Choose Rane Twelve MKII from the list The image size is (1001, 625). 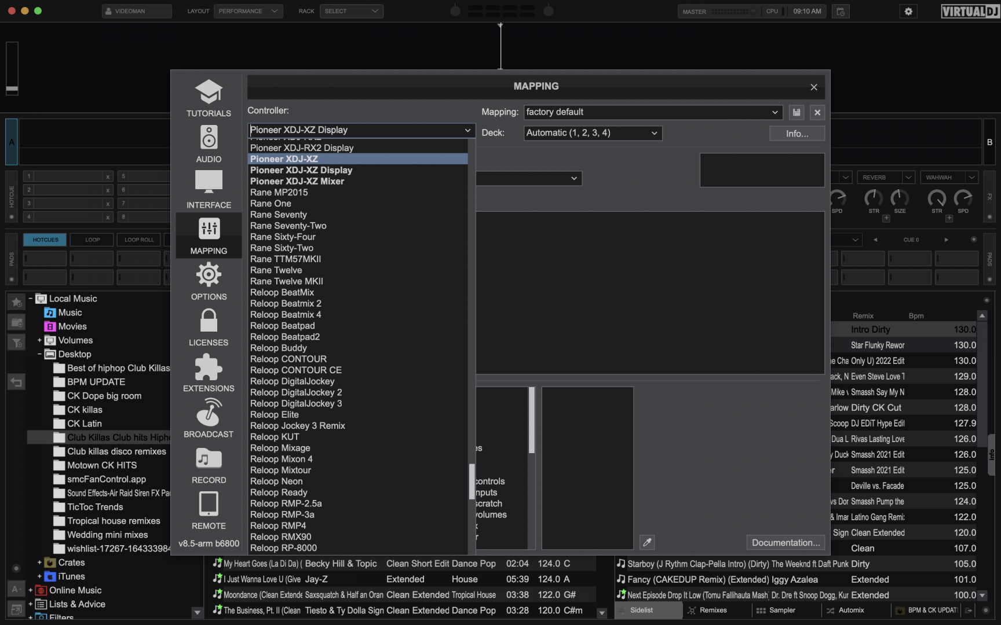click(x=357, y=281)
